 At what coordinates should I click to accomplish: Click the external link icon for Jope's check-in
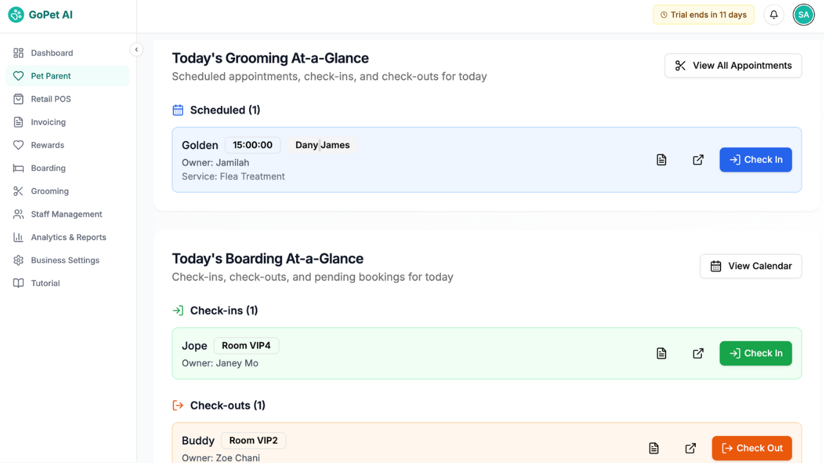[x=698, y=353]
